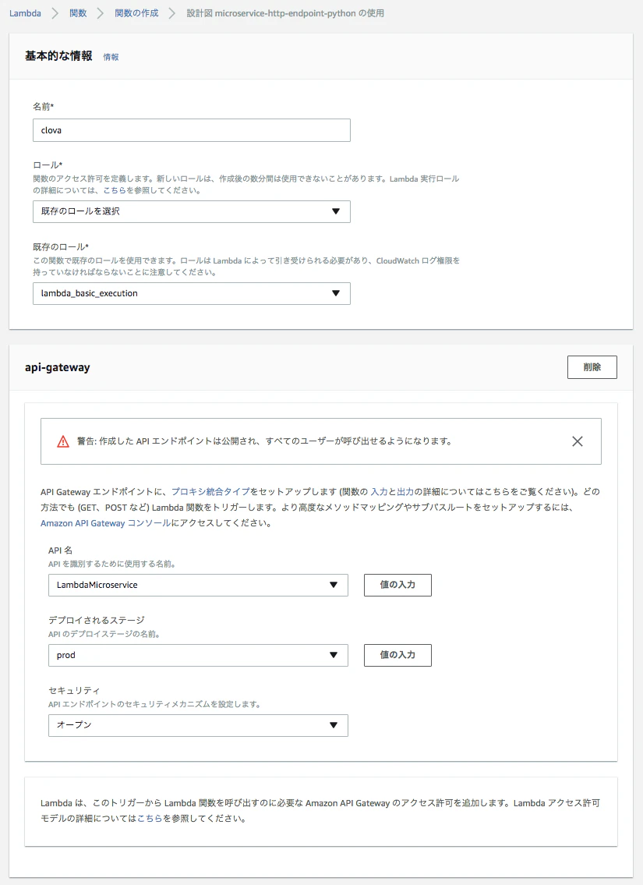Viewport: 643px width, 885px height.
Task: Expand the 既存のロール dropdown showing lambda_basic_execution
Action: click(x=191, y=293)
